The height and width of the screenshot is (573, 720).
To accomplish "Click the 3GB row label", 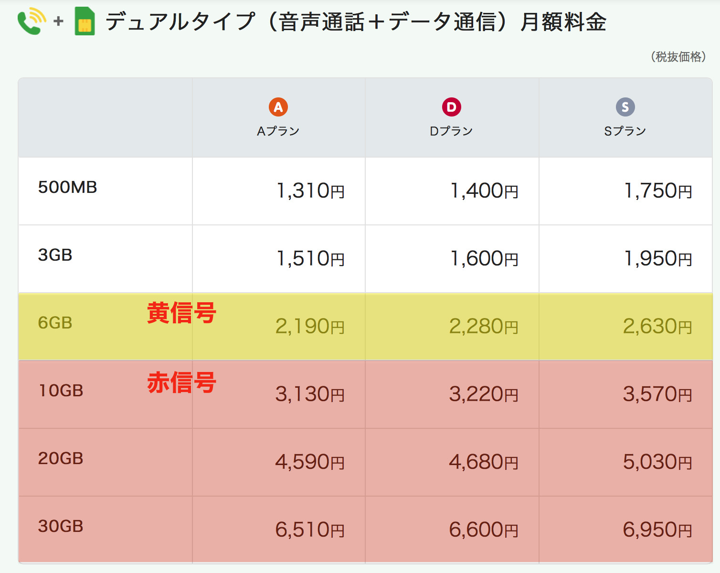I will [x=55, y=255].
